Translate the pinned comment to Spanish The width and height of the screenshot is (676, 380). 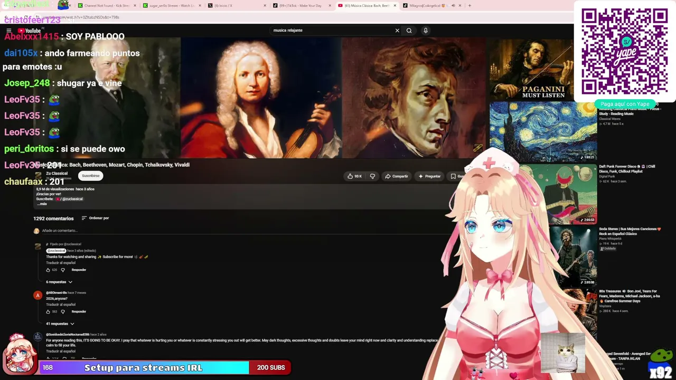point(61,263)
